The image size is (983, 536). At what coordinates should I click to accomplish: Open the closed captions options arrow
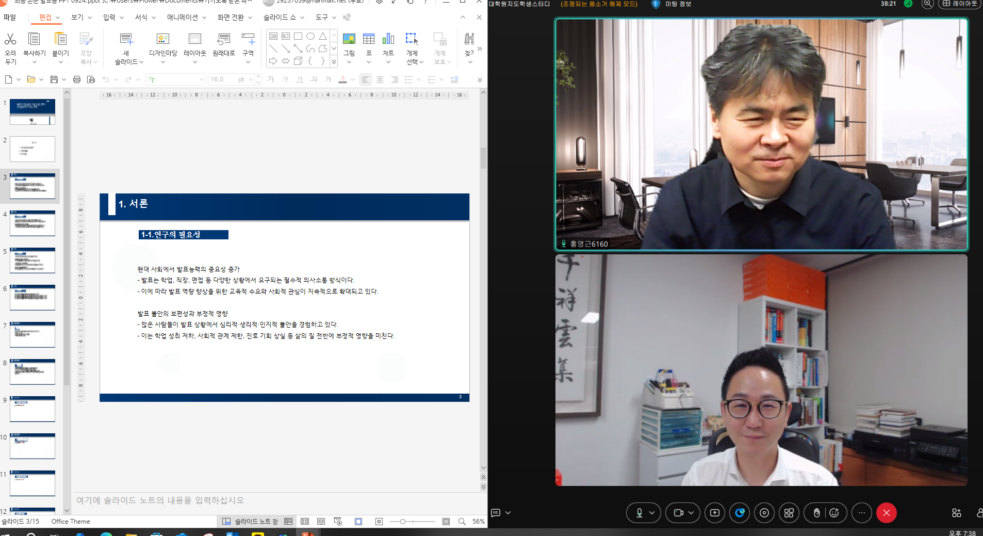[x=508, y=513]
